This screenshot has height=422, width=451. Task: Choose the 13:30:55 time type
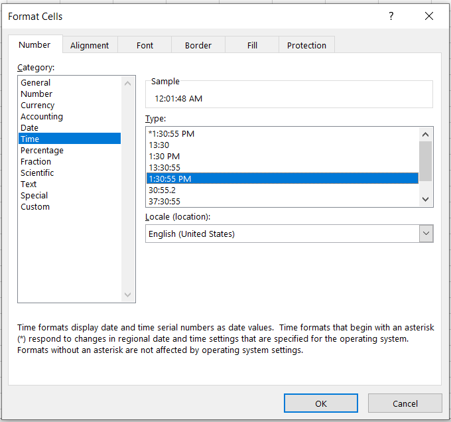click(164, 167)
